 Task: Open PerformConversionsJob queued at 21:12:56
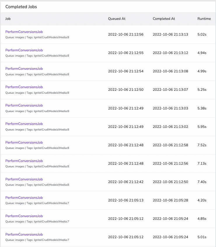pos(24,32)
